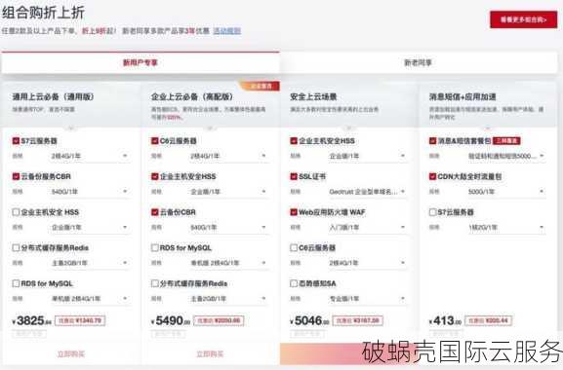This screenshot has height=370, width=563.
Task: Click the discount label beside ¥3825
Action: pyautogui.click(x=80, y=320)
